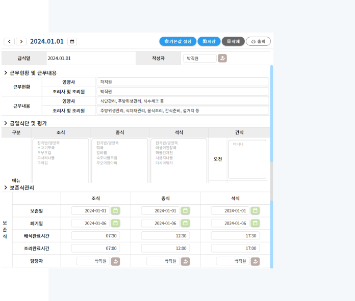This screenshot has width=355, height=301.
Task: Click the 중식 보존일 date field
Action: [x=160, y=211]
